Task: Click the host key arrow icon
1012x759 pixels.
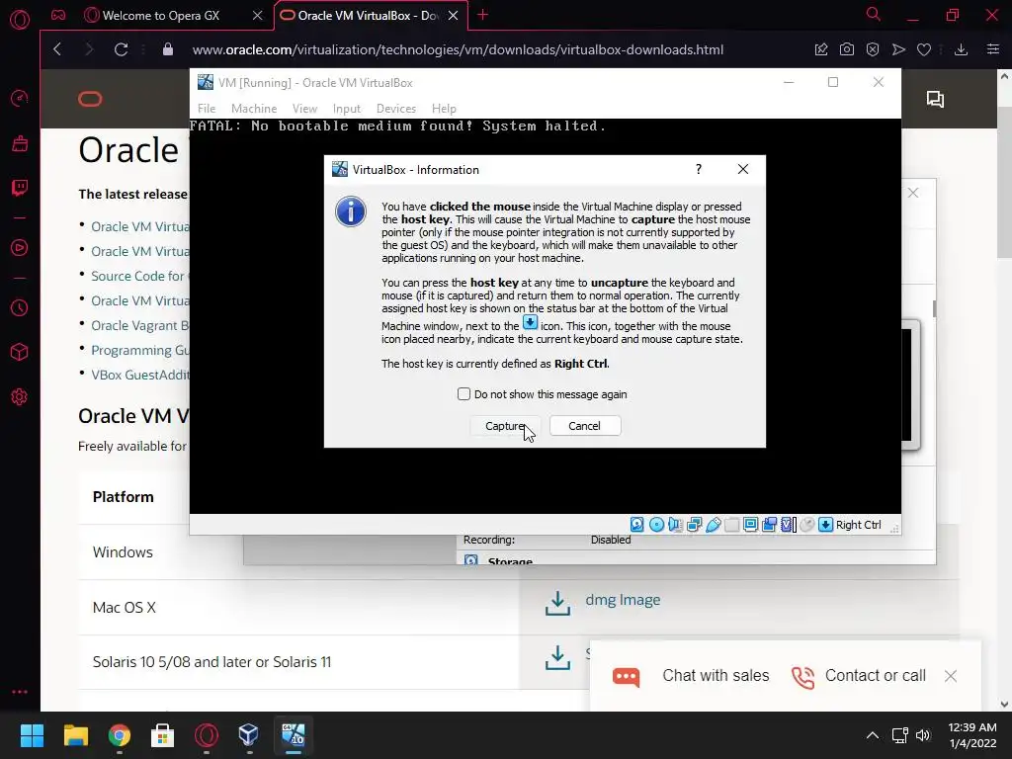Action: (x=825, y=525)
